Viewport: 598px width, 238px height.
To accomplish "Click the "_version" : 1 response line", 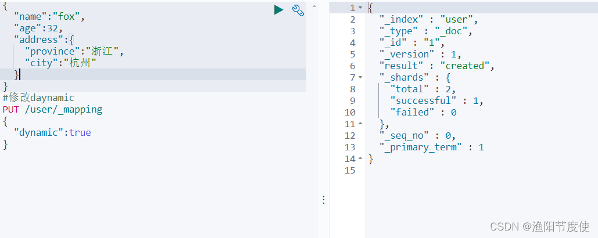I will [x=420, y=55].
